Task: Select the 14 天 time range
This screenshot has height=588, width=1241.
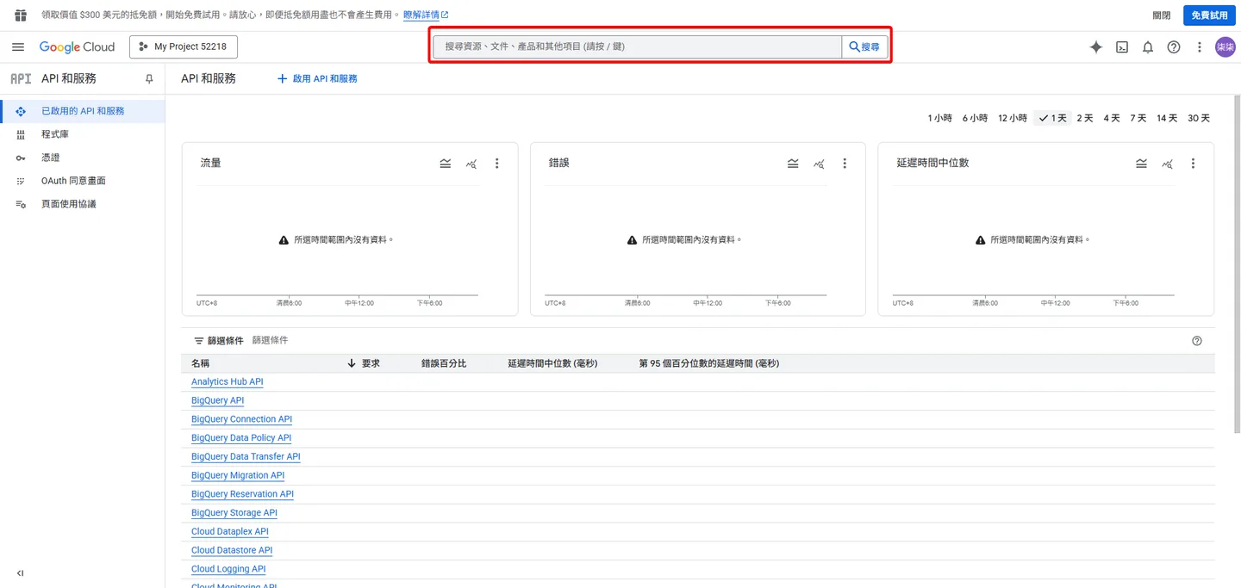Action: [x=1167, y=118]
